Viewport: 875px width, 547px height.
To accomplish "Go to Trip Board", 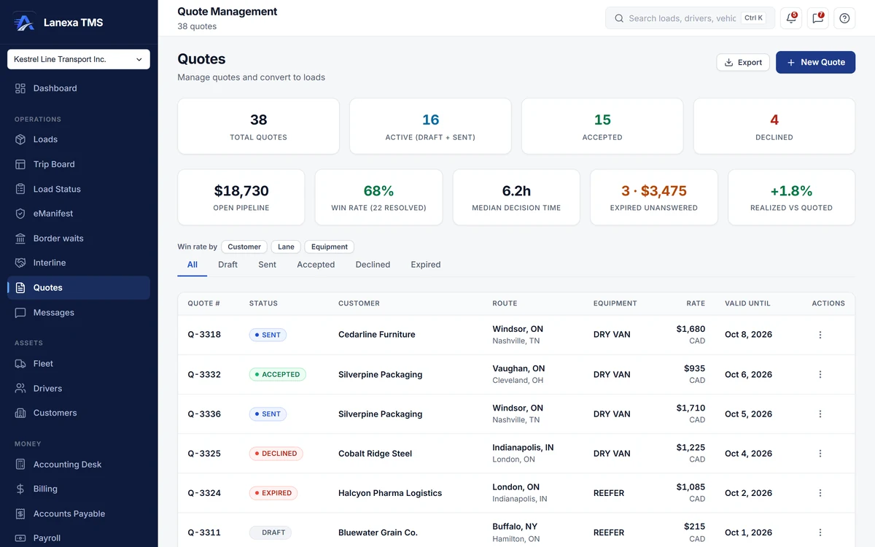I will (x=79, y=164).
